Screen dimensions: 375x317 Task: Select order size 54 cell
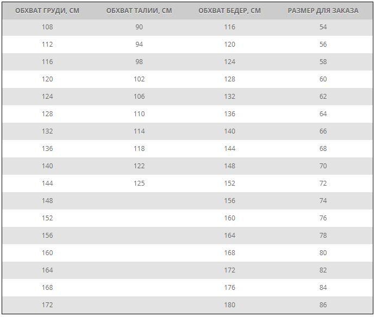pyautogui.click(x=323, y=27)
